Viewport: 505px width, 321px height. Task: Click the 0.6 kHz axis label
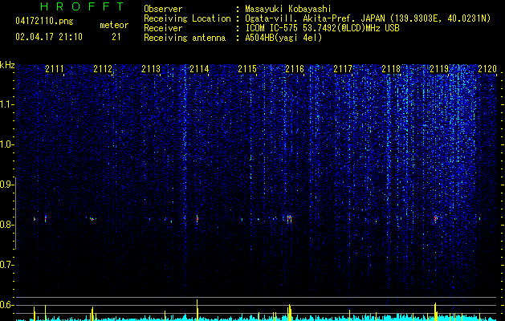click(7, 305)
